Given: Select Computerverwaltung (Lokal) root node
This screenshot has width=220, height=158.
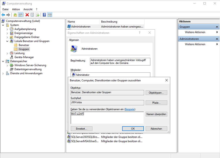Looking at the screenshot, I should tap(23, 21).
